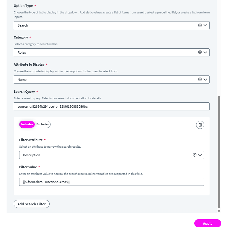Clear the Filter Attribute Description selection
Image resolution: width=226 pixels, height=230 pixels.
point(195,155)
